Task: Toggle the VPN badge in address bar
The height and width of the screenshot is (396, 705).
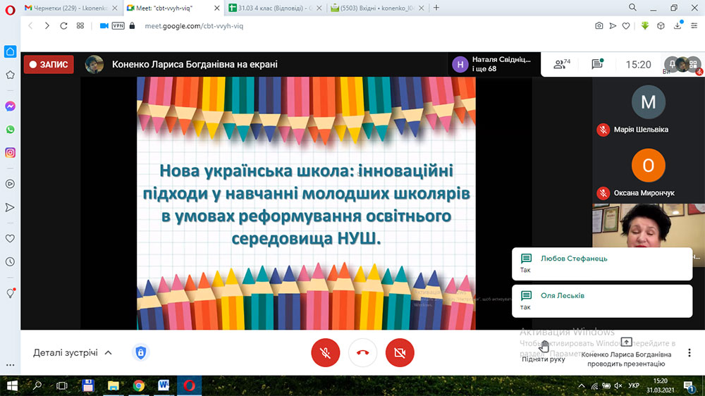Action: point(118,26)
